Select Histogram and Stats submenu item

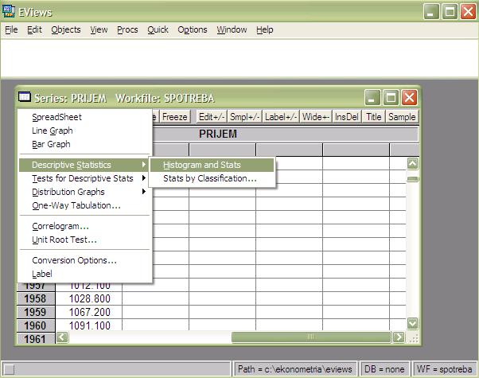[202, 165]
